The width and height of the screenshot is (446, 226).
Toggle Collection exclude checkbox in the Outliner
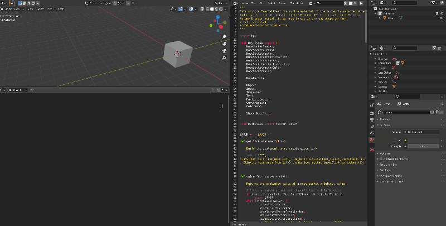[x=437, y=13]
